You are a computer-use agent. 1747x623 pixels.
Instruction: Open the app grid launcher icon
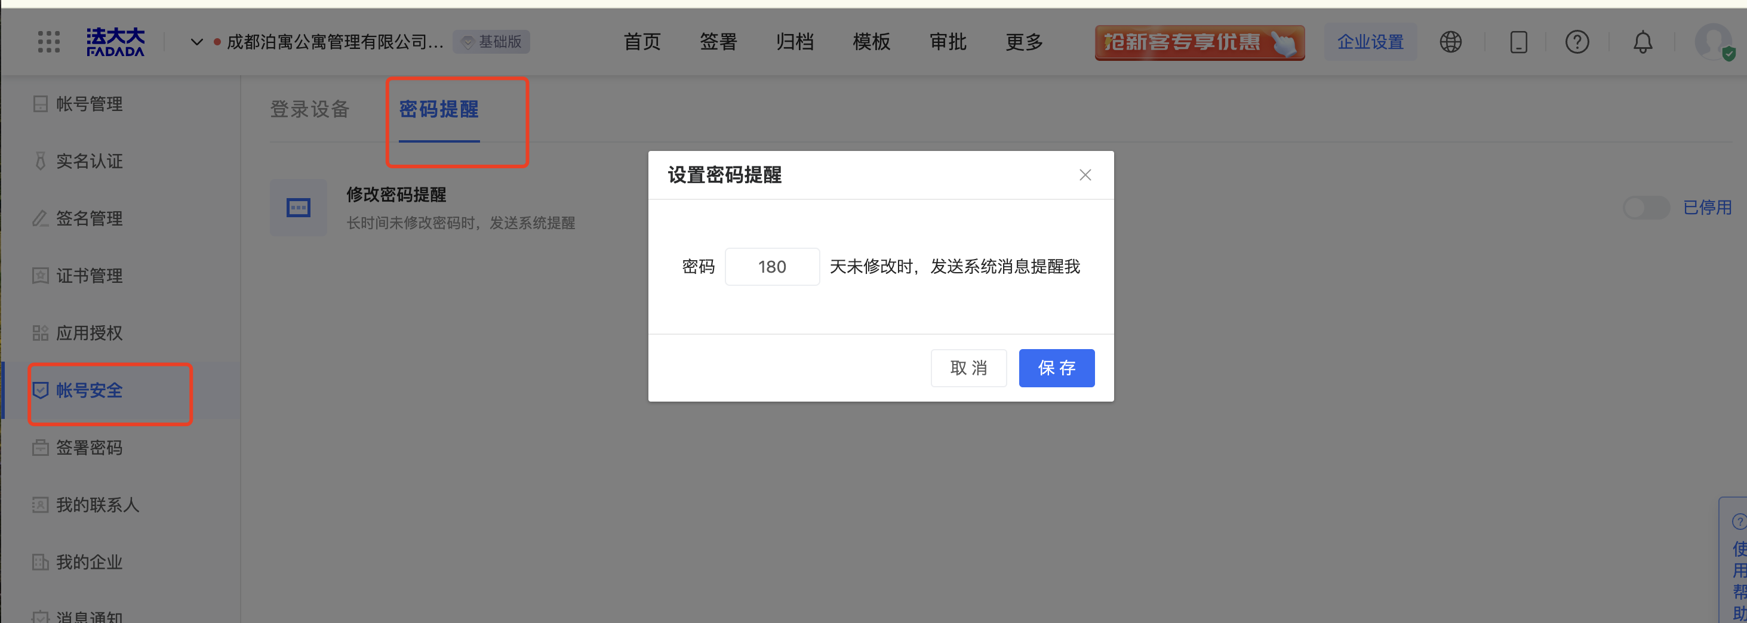(x=49, y=42)
